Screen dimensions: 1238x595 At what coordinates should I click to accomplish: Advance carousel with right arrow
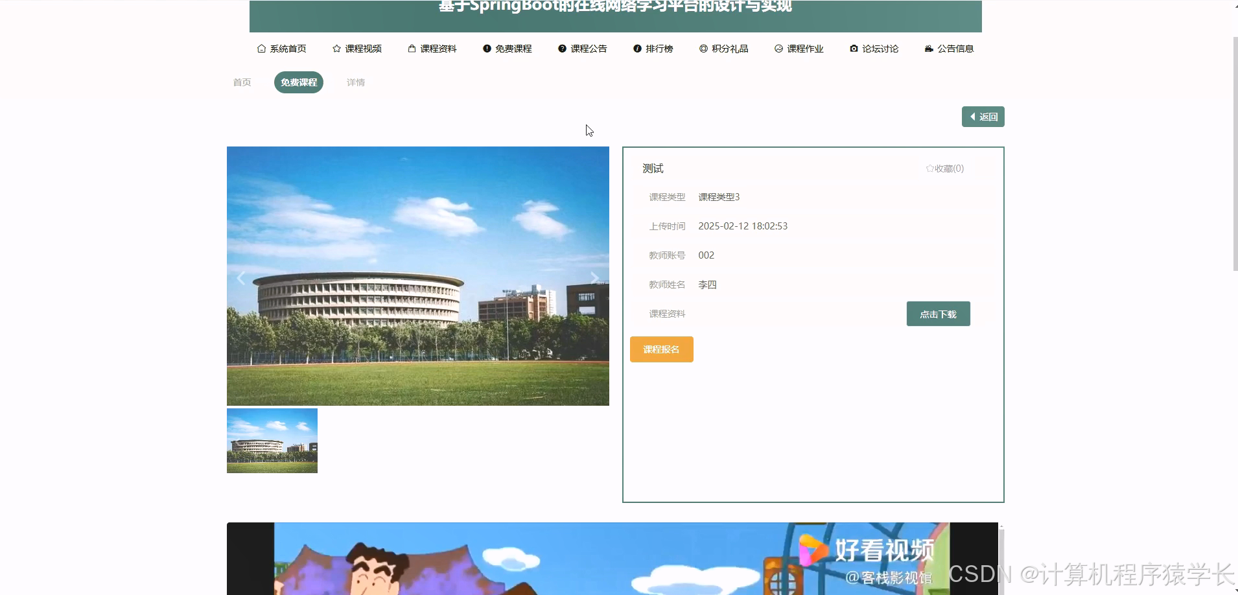click(594, 277)
